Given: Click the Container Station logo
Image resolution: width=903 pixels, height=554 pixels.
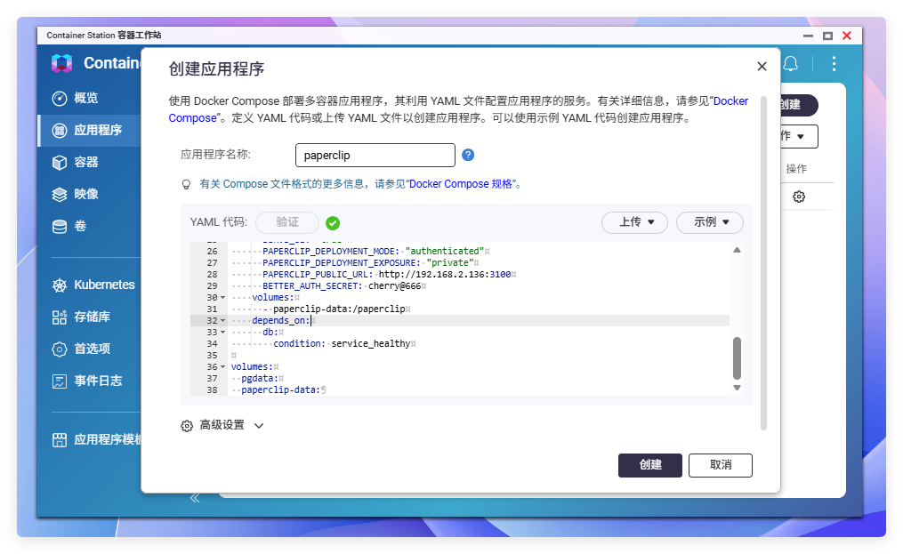Looking at the screenshot, I should 61,63.
